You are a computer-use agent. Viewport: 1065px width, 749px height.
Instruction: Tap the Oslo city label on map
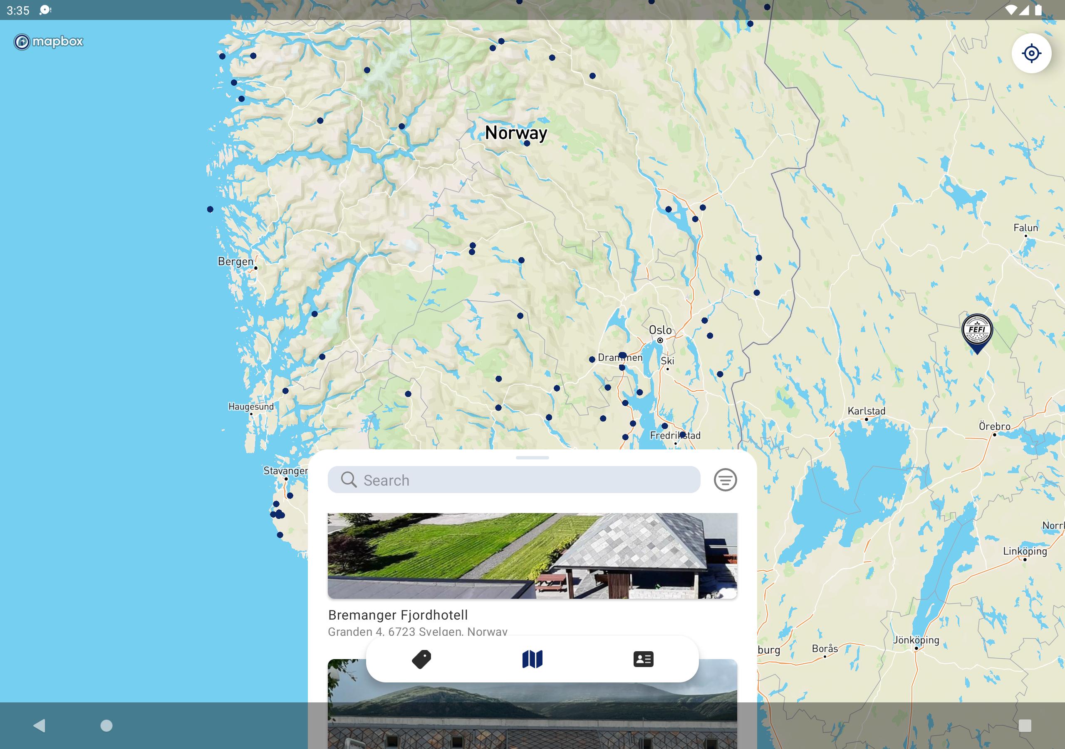click(x=660, y=330)
